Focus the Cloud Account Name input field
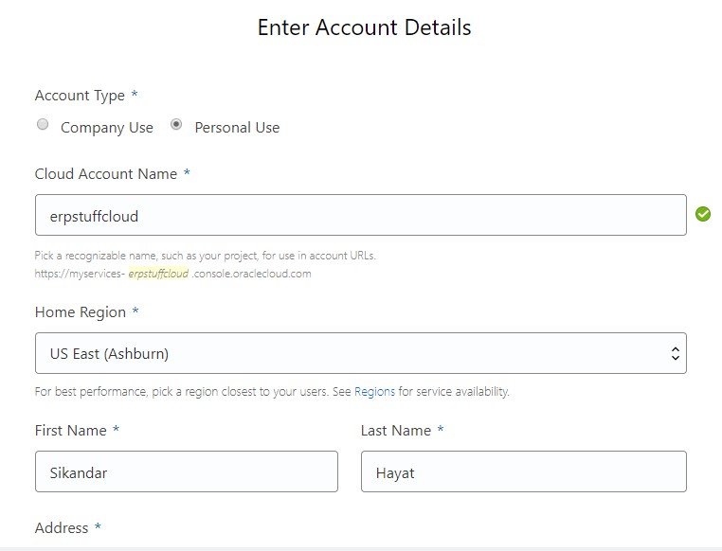This screenshot has width=722, height=551. (x=360, y=216)
